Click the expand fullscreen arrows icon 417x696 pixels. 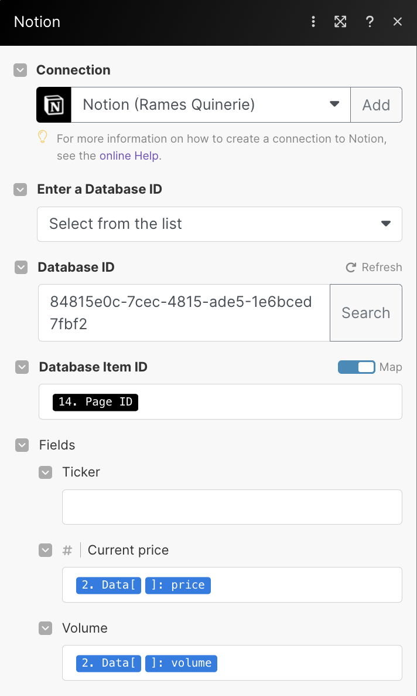tap(340, 22)
